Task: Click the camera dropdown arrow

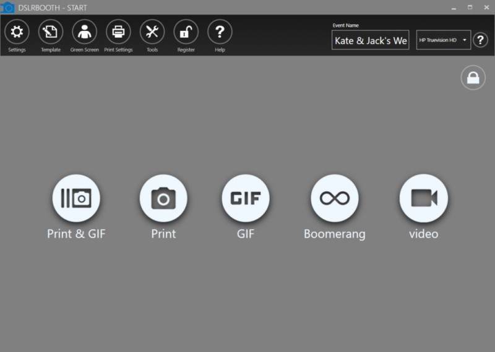Action: point(465,40)
